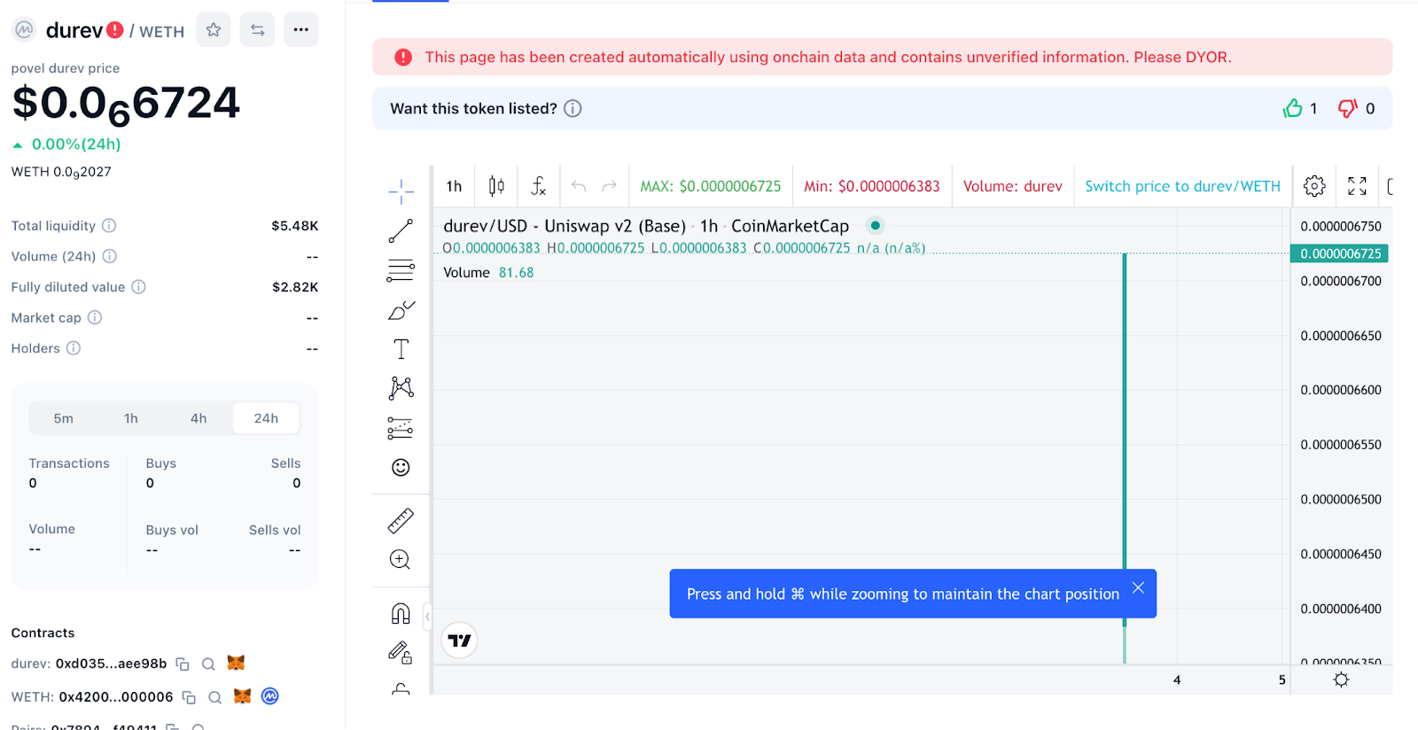Open chart time axis settings sun icon

tap(1341, 680)
